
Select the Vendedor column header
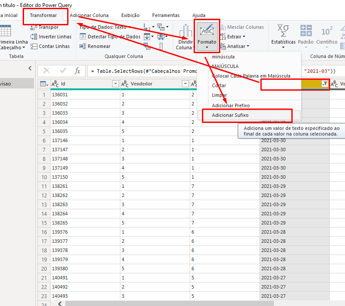155,84
